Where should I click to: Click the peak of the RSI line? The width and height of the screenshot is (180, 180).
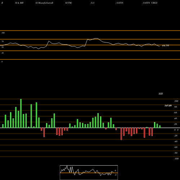coord(96,38)
